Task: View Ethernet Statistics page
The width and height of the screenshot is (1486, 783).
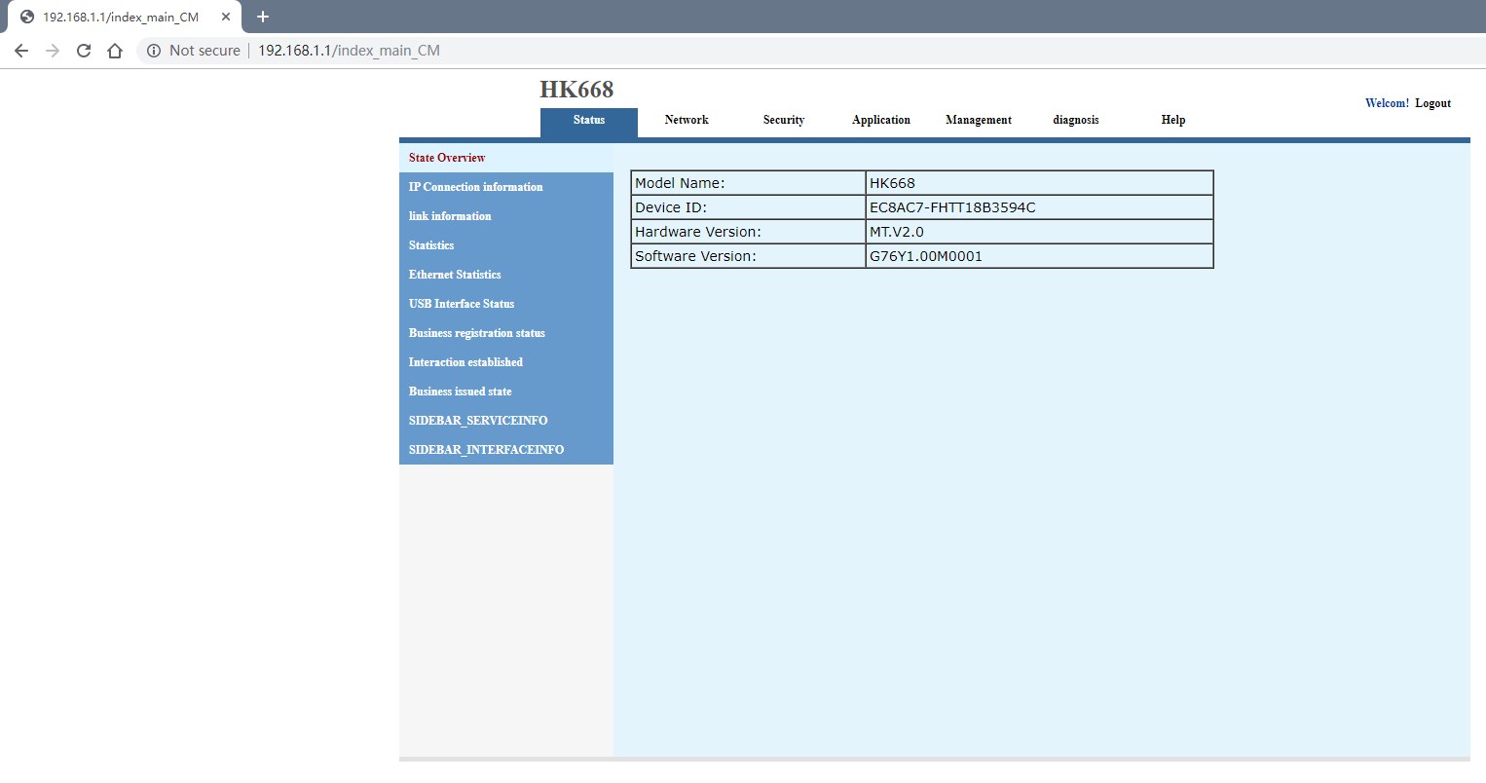Action: point(455,275)
